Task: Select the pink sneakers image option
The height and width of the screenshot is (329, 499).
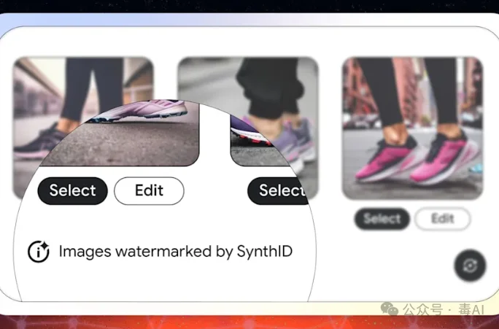Action: [382, 219]
